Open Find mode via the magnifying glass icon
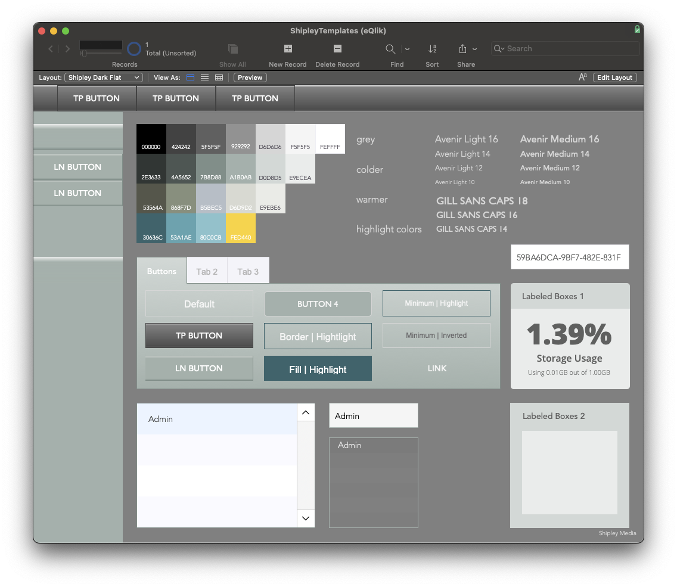The image size is (677, 587). click(390, 49)
